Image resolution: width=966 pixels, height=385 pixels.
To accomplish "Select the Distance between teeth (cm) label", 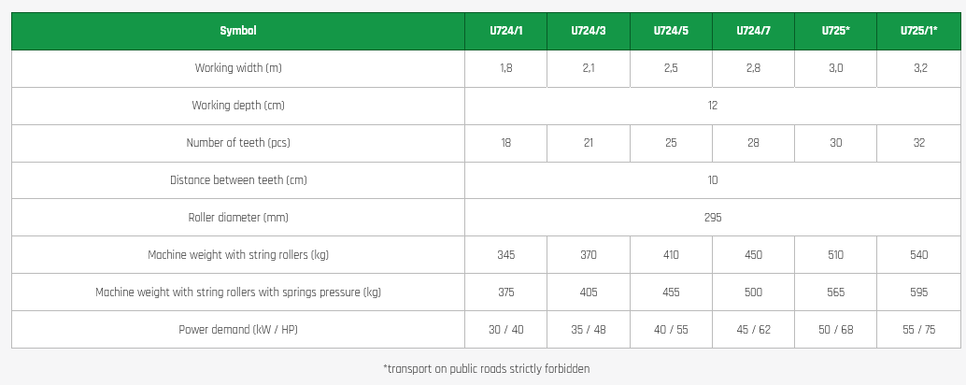I will click(x=237, y=180).
